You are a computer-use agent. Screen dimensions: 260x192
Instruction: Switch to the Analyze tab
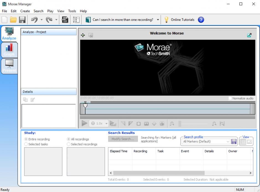(x=9, y=34)
